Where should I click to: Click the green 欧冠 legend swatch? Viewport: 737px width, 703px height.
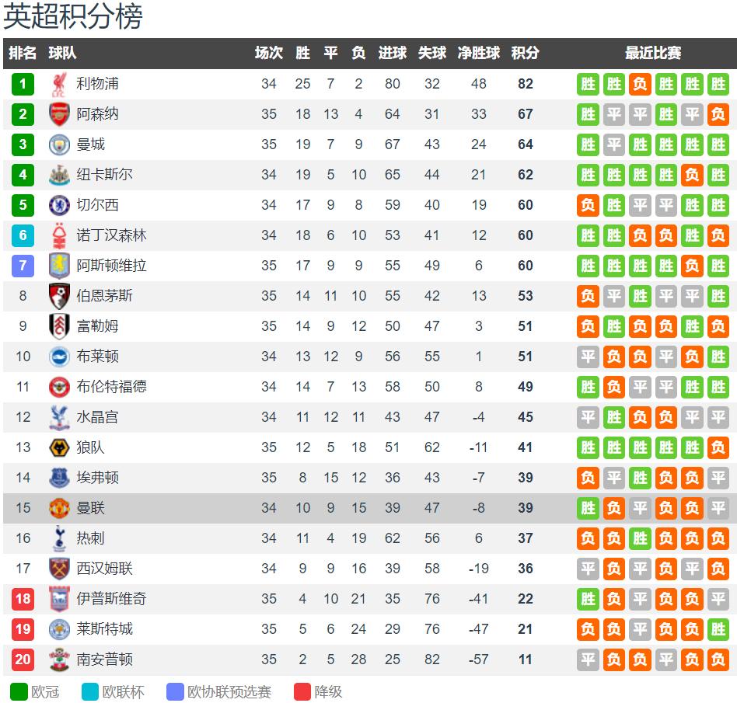[x=19, y=691]
